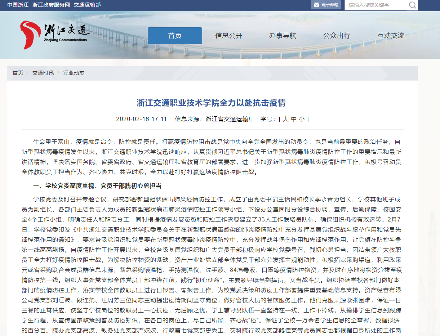Open the 浙江政府服务网 link
This screenshot has height=336, width=440.
51,5
